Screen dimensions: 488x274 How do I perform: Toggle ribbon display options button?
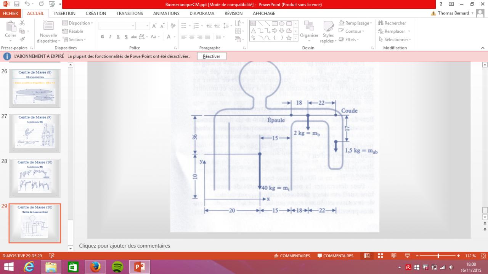click(x=452, y=5)
